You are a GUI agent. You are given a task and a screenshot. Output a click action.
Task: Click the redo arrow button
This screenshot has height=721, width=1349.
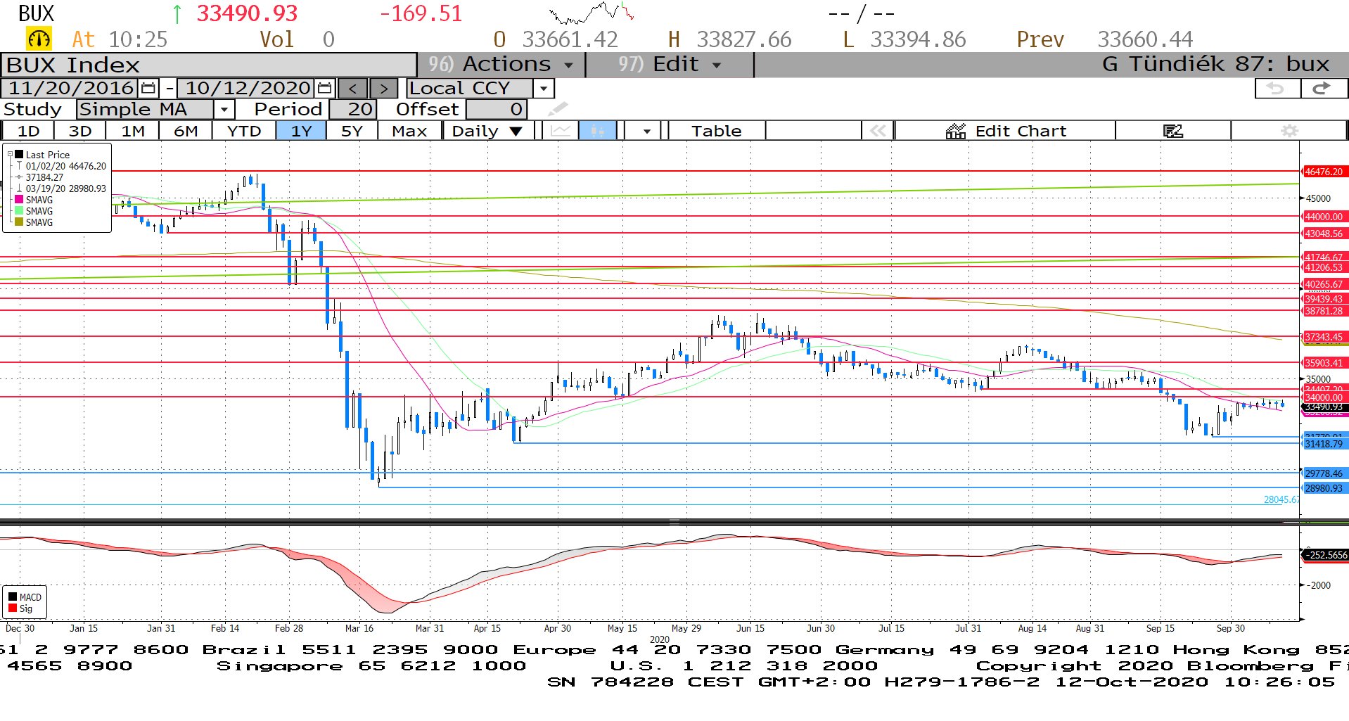[1323, 88]
